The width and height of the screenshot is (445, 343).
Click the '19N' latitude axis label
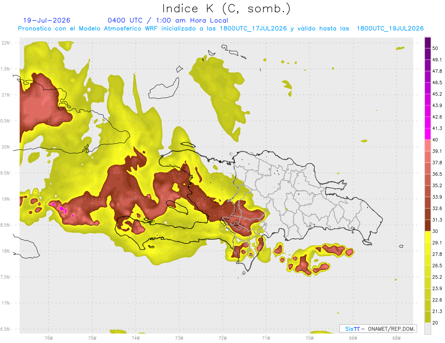point(6,199)
